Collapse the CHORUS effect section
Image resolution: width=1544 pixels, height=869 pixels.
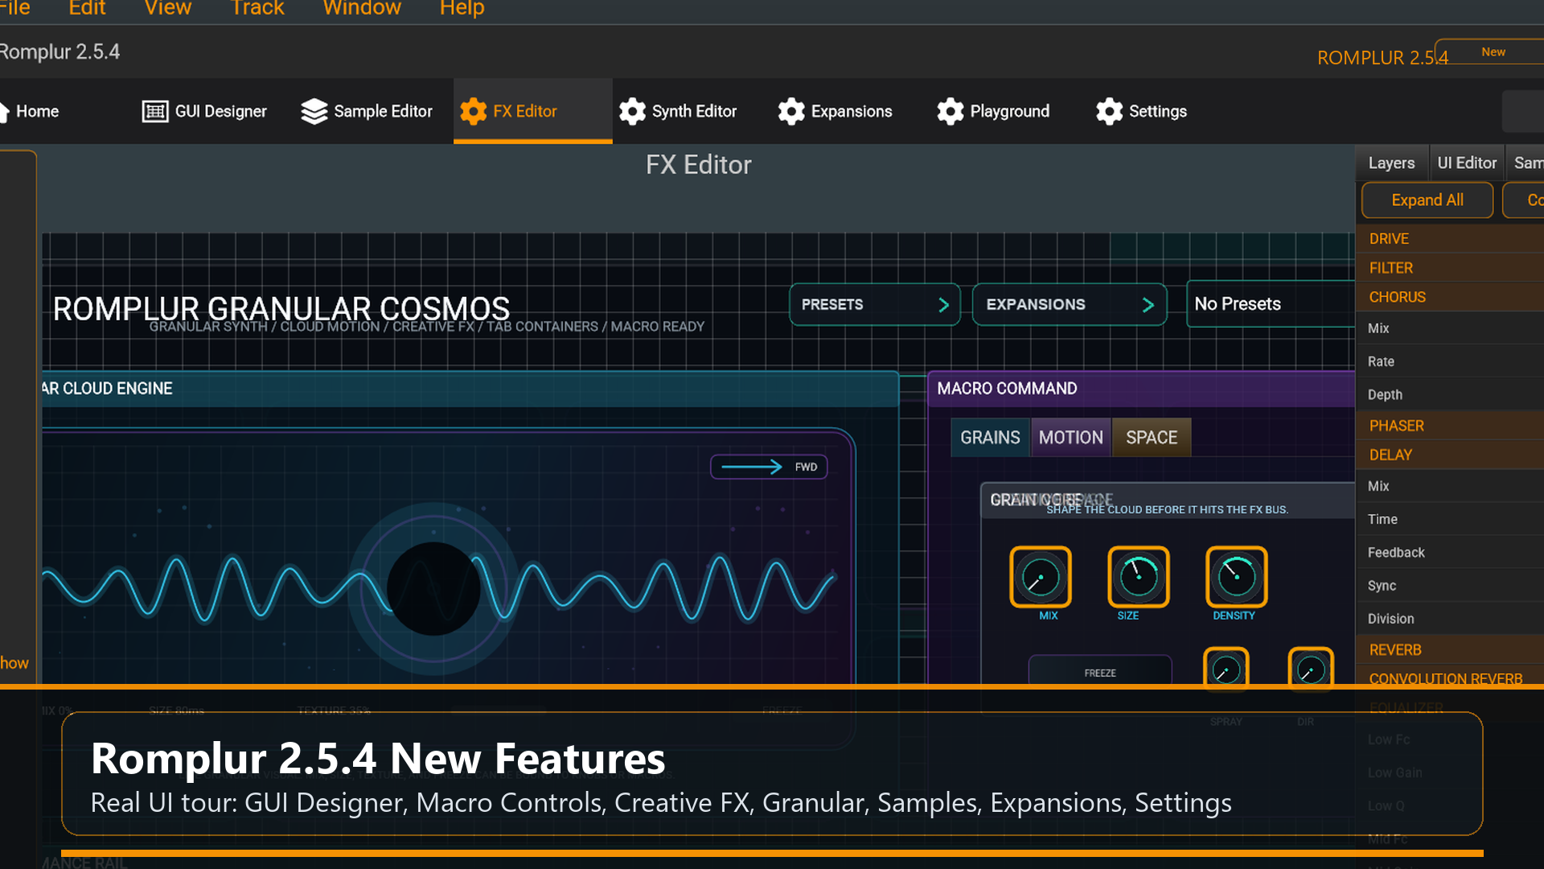[1450, 297]
